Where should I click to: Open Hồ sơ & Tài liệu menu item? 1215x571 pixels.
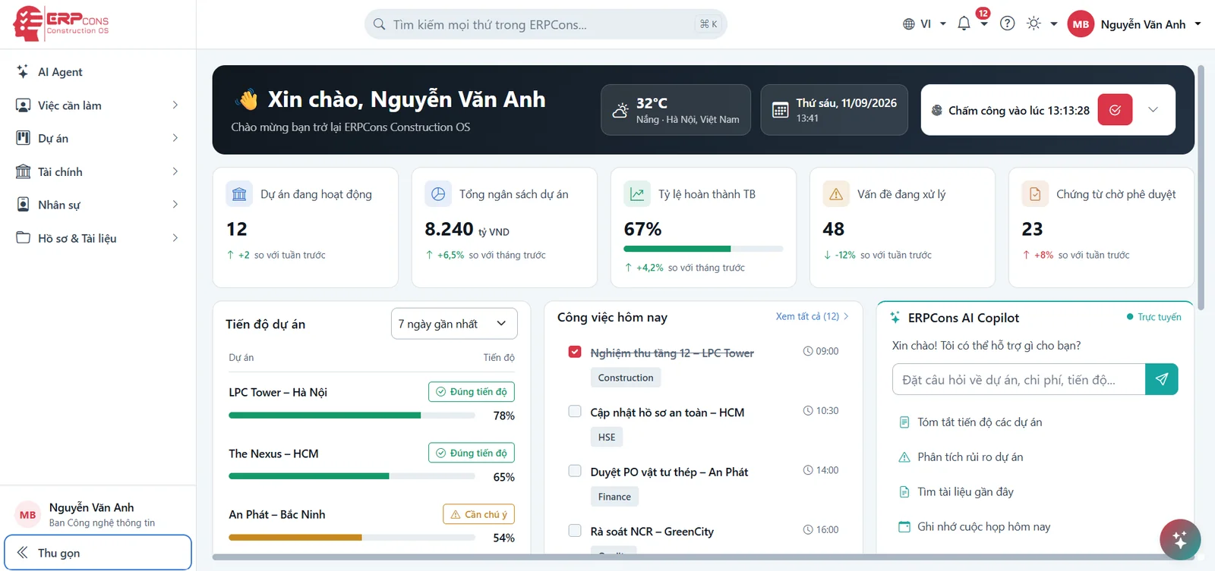pyautogui.click(x=98, y=237)
